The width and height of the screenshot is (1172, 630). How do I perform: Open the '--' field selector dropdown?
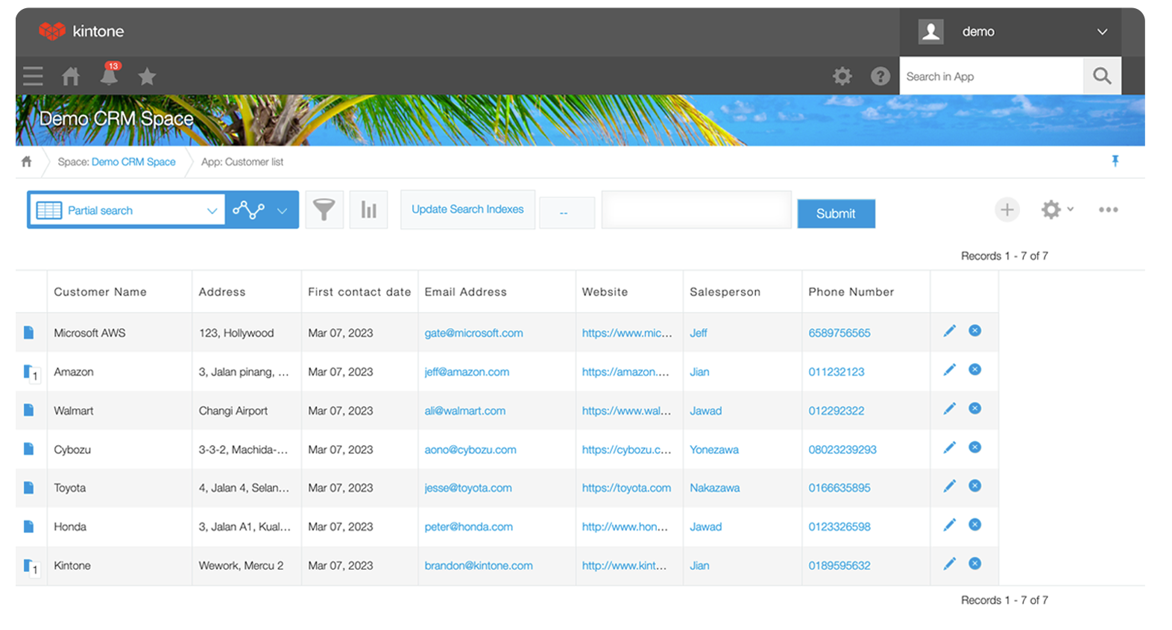567,212
